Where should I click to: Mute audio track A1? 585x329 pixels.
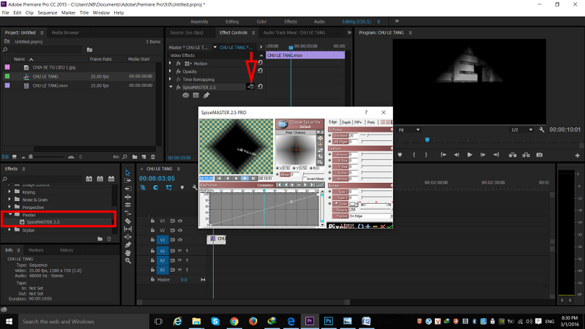coord(180,251)
